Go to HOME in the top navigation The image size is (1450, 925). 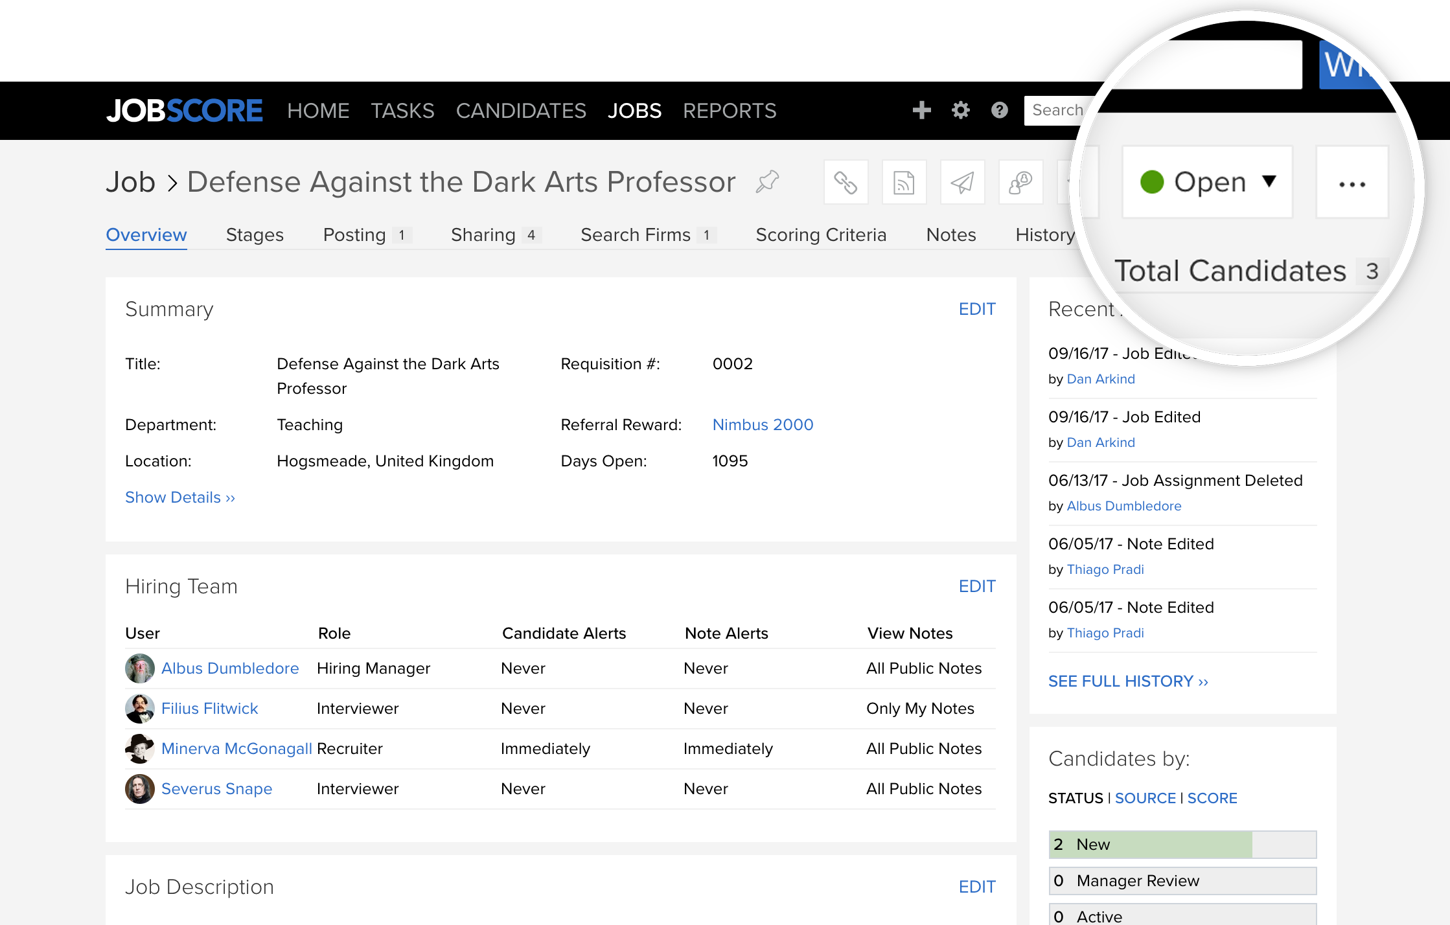318,111
